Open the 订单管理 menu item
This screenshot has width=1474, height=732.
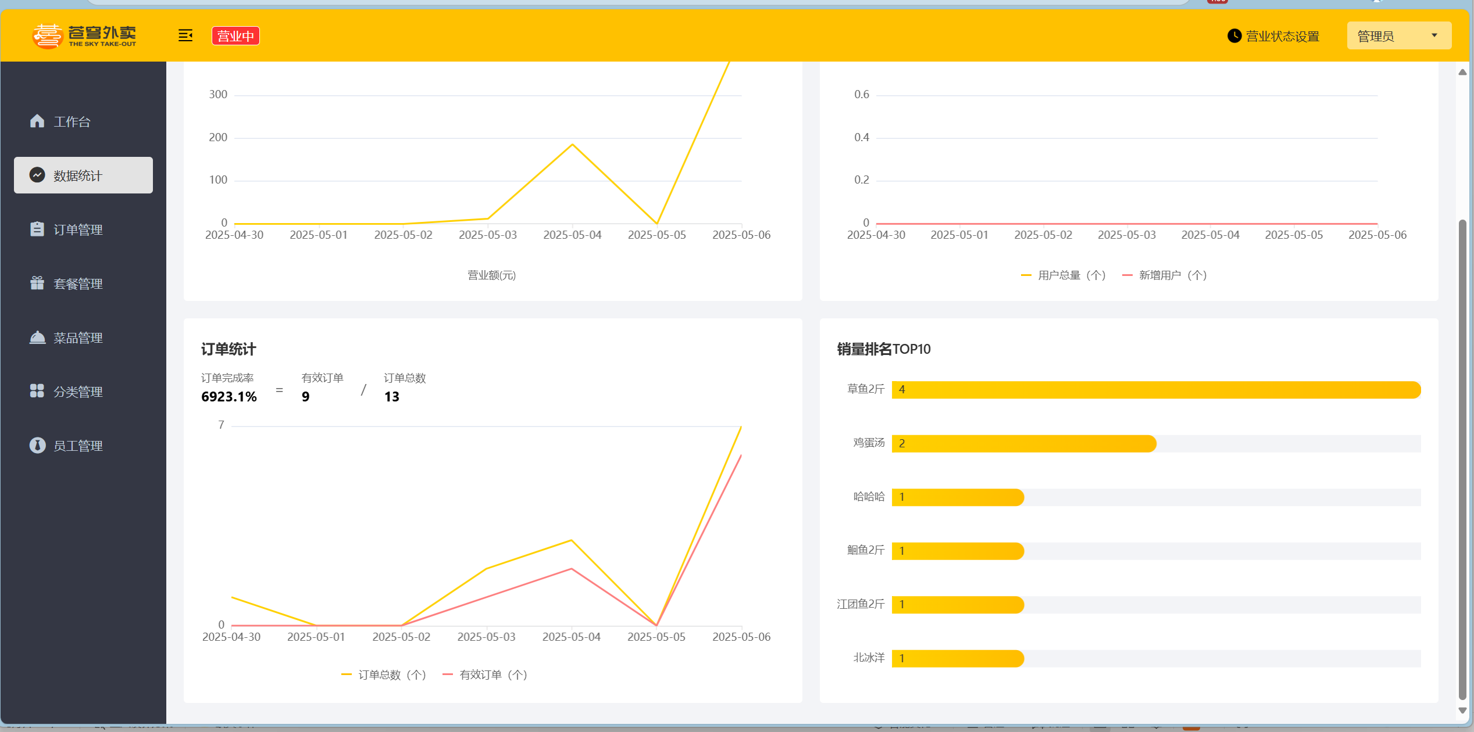tap(78, 229)
